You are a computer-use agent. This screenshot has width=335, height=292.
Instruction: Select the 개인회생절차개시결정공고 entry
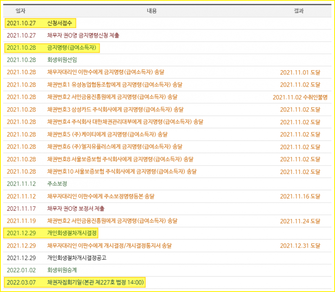77,258
